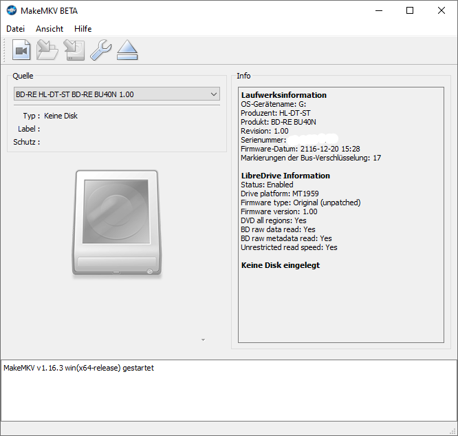Open the Datei menu
This screenshot has height=436, width=458.
pos(16,29)
